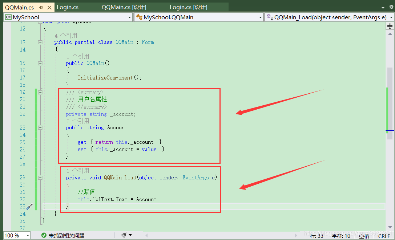Click horizontal scrollbar left arrow
395x240 pixels.
pos(146,236)
